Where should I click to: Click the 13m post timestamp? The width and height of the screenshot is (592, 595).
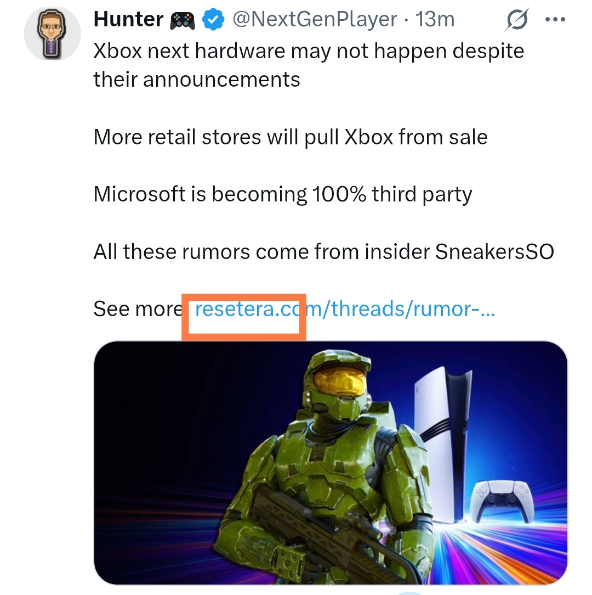(x=436, y=20)
